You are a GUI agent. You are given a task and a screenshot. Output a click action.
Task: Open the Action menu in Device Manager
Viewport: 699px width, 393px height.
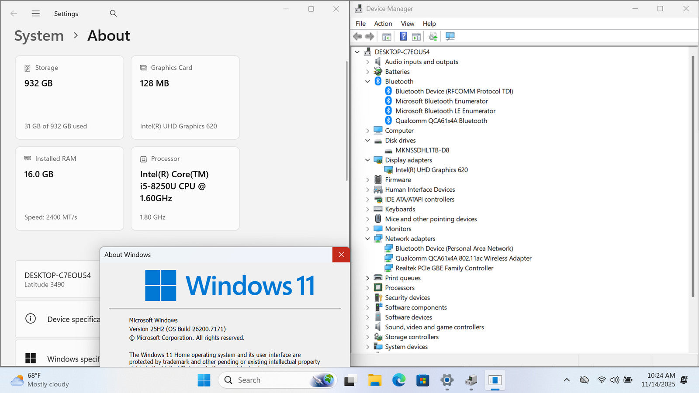(x=383, y=24)
